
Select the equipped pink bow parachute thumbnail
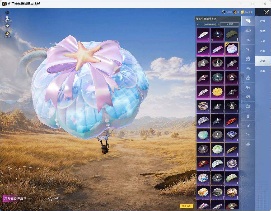coord(232,49)
